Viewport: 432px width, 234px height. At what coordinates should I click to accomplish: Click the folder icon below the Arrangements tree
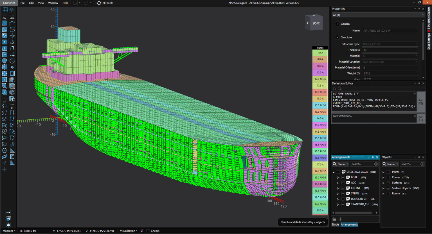pos(334,219)
